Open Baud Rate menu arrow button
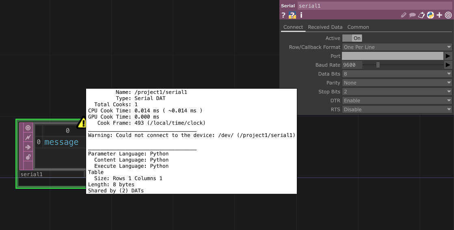Viewport: 454px width, 230px height. click(x=448, y=65)
